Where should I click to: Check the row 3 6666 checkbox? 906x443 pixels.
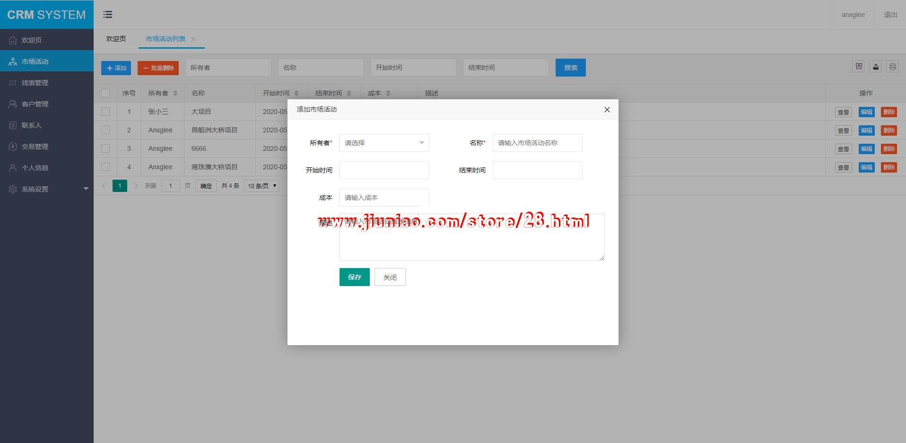105,148
